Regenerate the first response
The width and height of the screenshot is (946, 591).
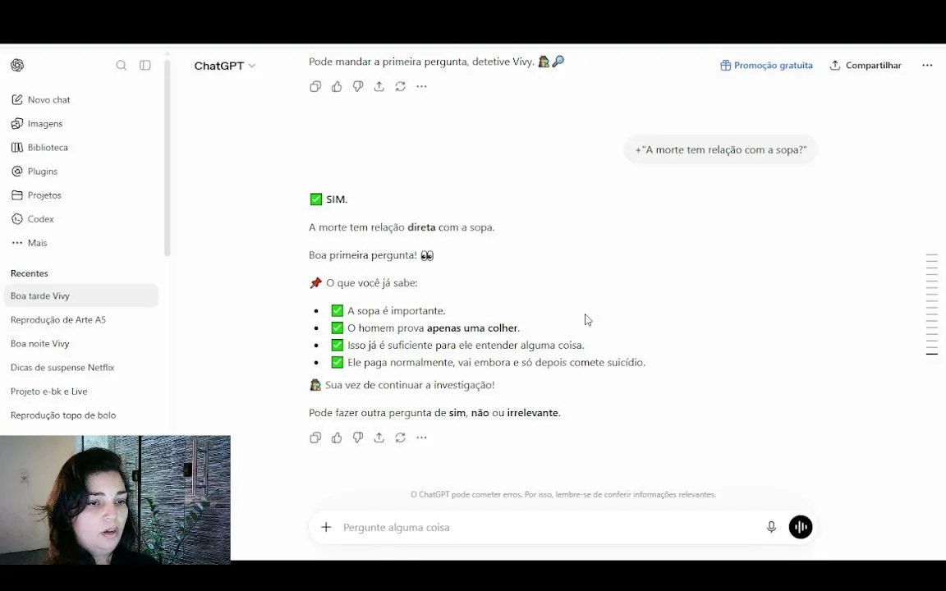pos(400,86)
